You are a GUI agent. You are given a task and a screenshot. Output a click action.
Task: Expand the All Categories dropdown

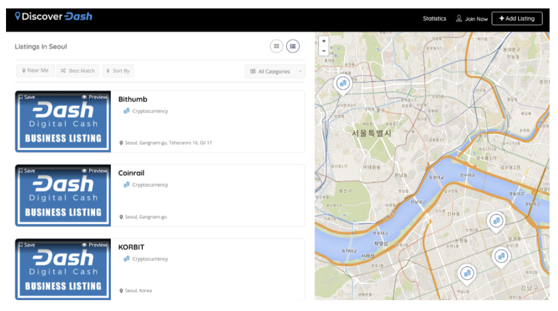(275, 72)
